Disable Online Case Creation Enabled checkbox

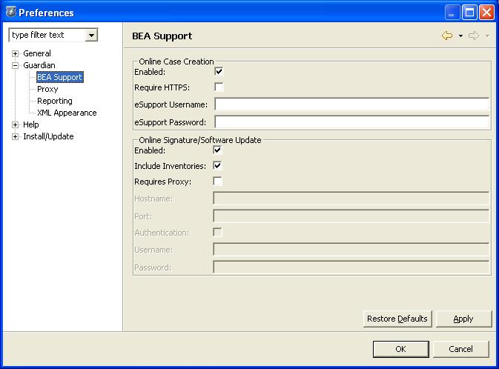pos(218,72)
